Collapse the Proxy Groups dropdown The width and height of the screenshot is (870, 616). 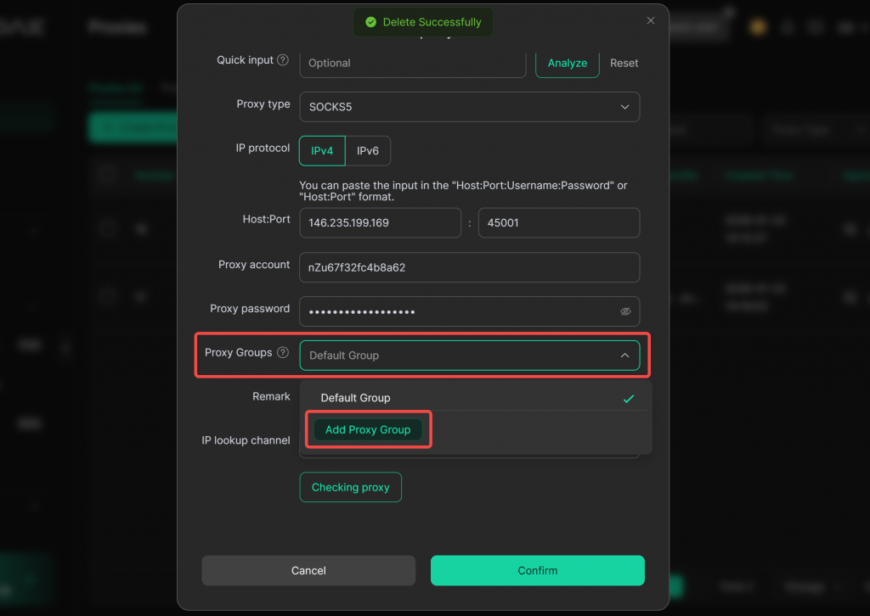pos(624,356)
